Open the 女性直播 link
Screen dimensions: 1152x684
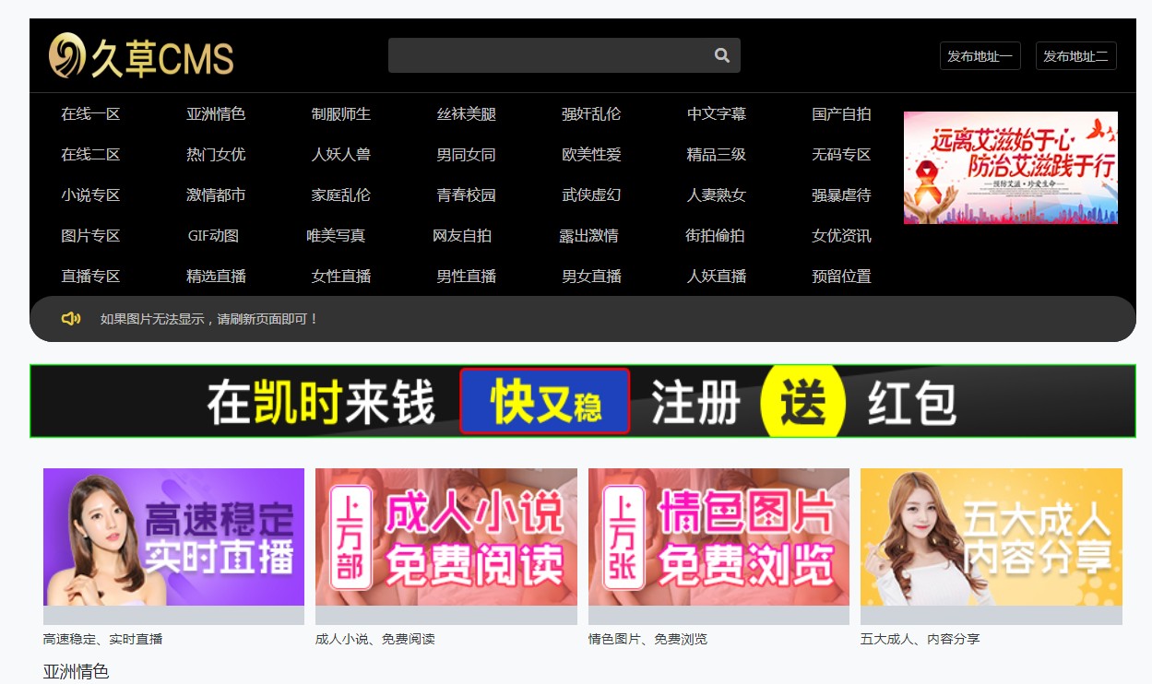339,276
